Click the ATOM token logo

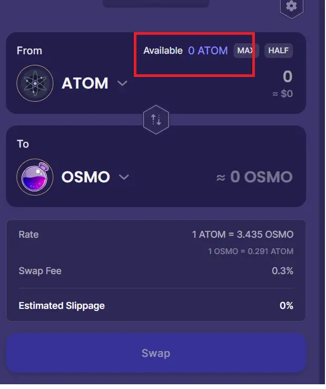pos(35,83)
